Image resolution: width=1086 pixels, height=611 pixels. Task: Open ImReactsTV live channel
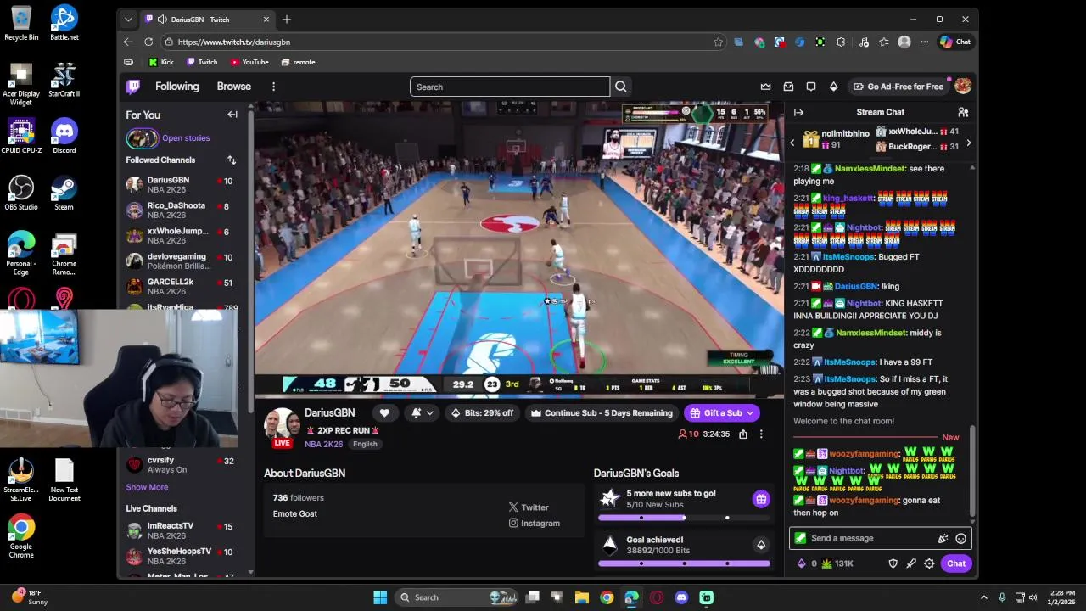[x=180, y=531]
